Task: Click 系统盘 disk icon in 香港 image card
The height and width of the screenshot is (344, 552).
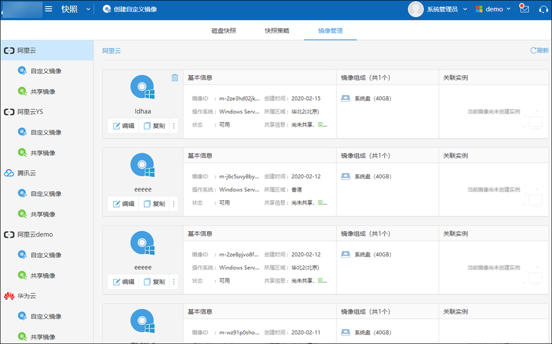Action: [x=346, y=177]
